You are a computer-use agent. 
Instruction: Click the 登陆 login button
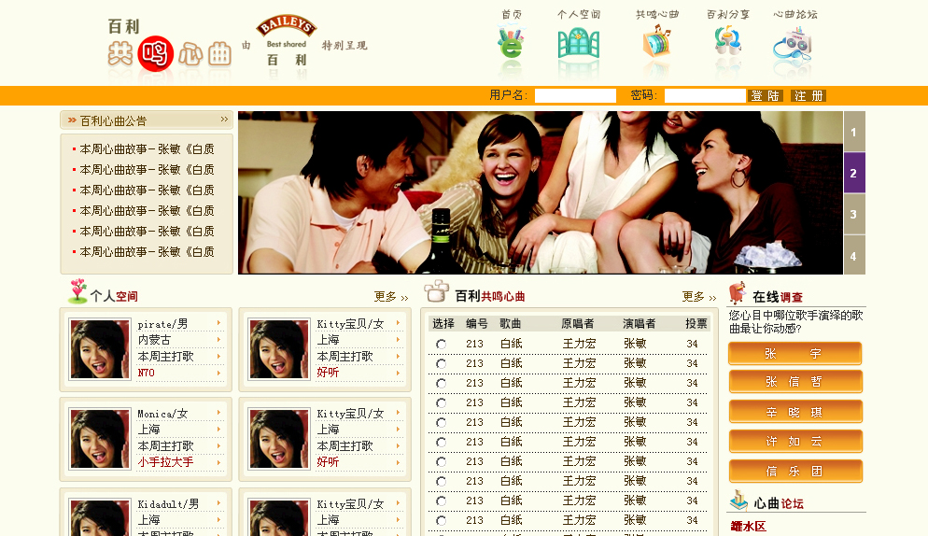tap(766, 96)
